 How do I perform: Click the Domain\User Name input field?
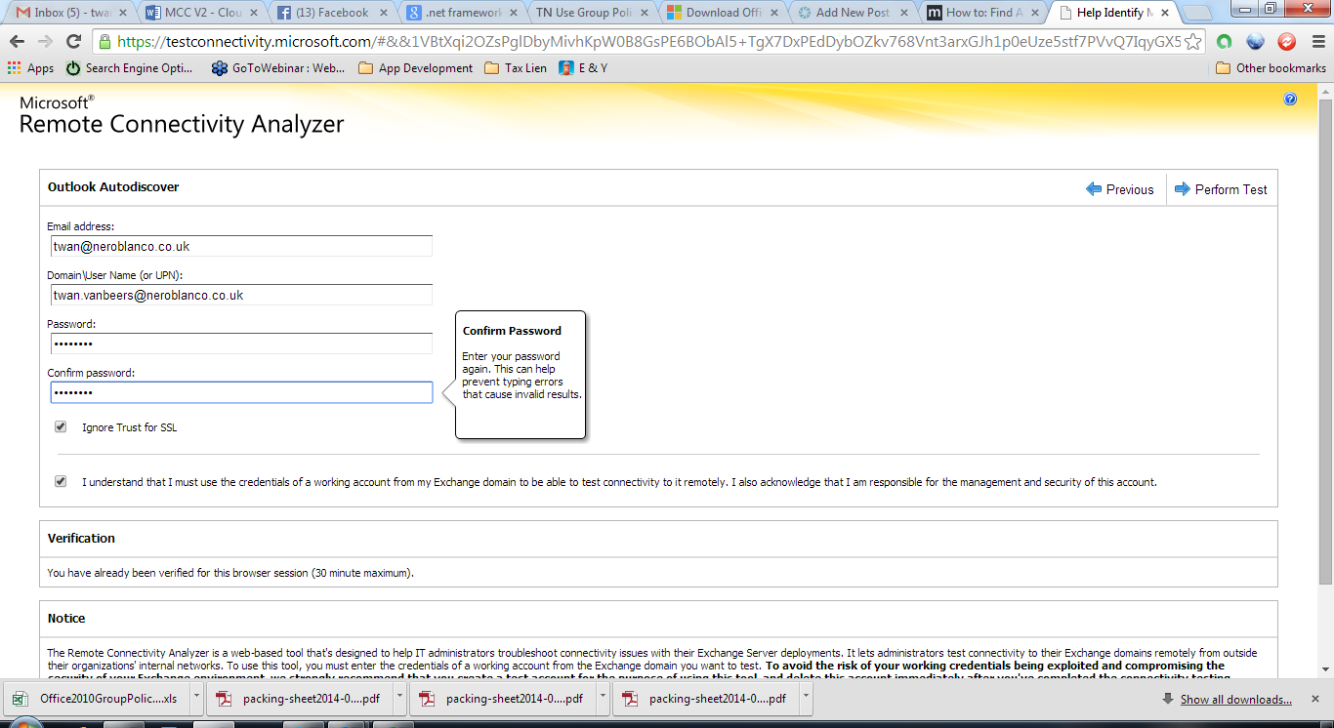(241, 295)
